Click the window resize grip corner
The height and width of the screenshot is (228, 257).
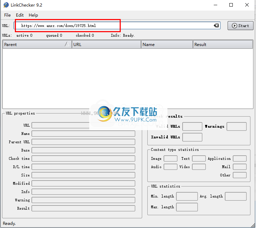click(x=253, y=225)
